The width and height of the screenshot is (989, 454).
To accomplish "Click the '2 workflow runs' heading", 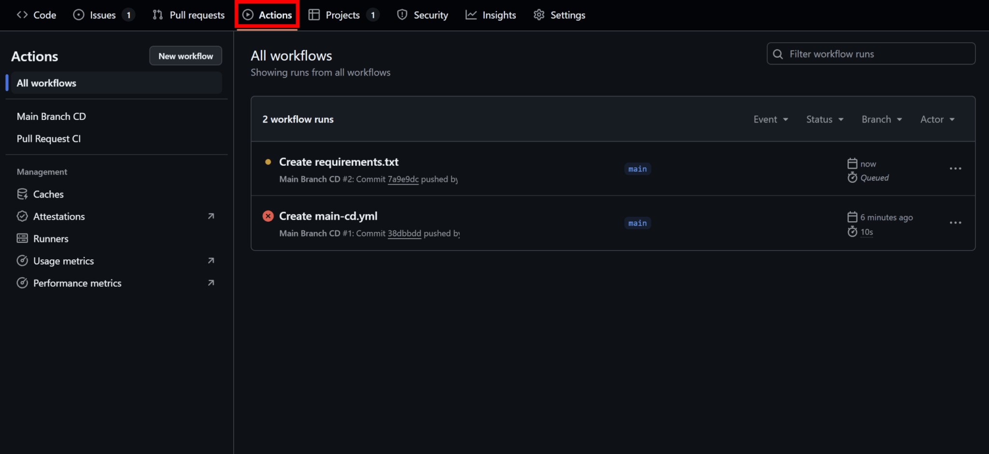I will [298, 119].
